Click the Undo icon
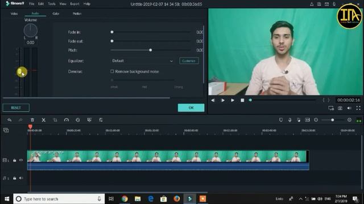The height and width of the screenshot is (204, 364). [9, 120]
